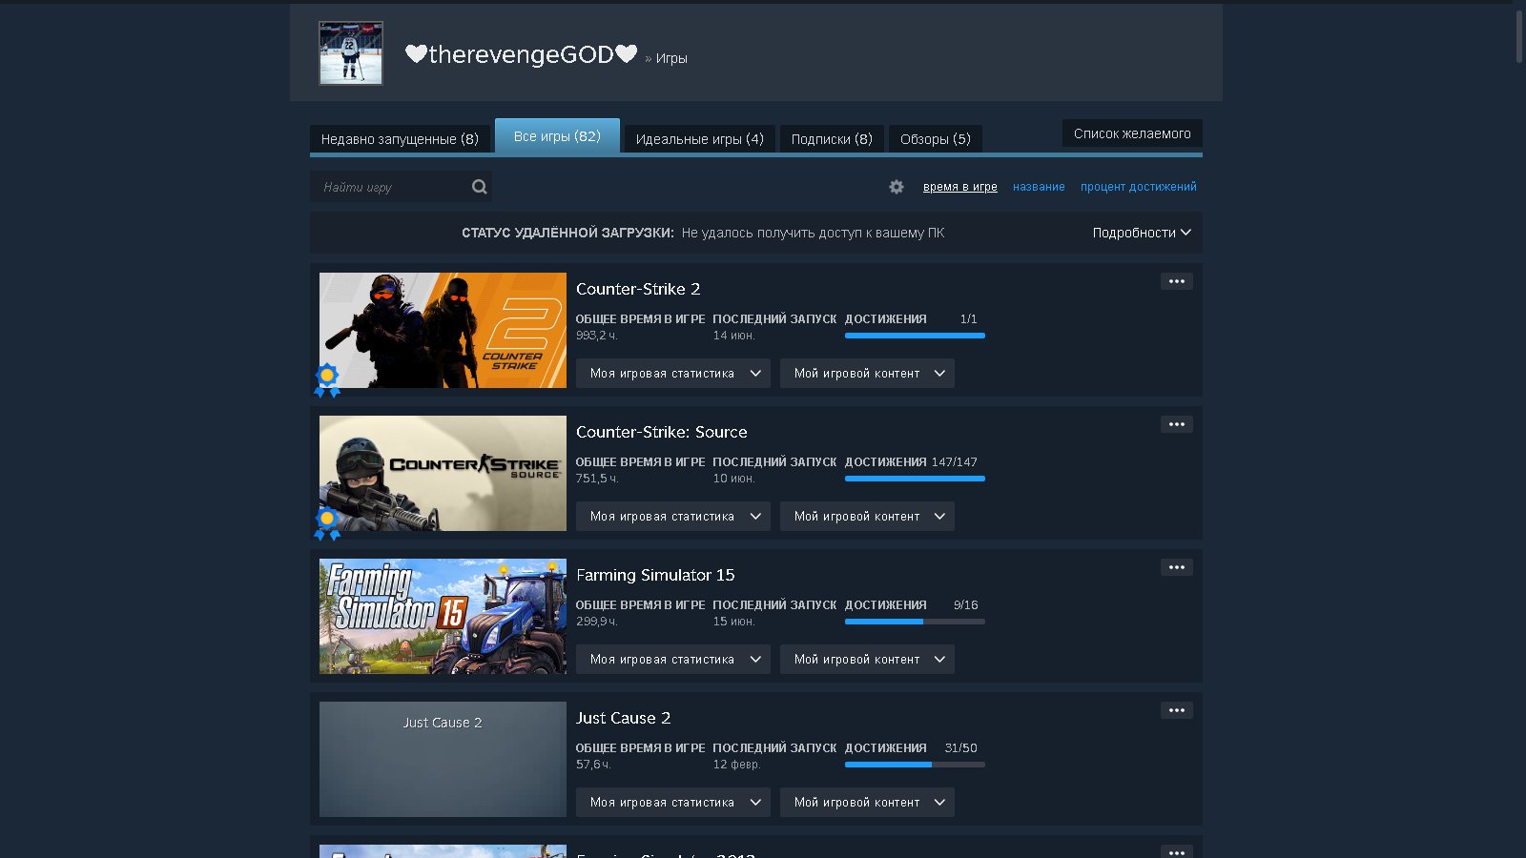
Task: Click the '147/147' achievements count
Action: (955, 462)
